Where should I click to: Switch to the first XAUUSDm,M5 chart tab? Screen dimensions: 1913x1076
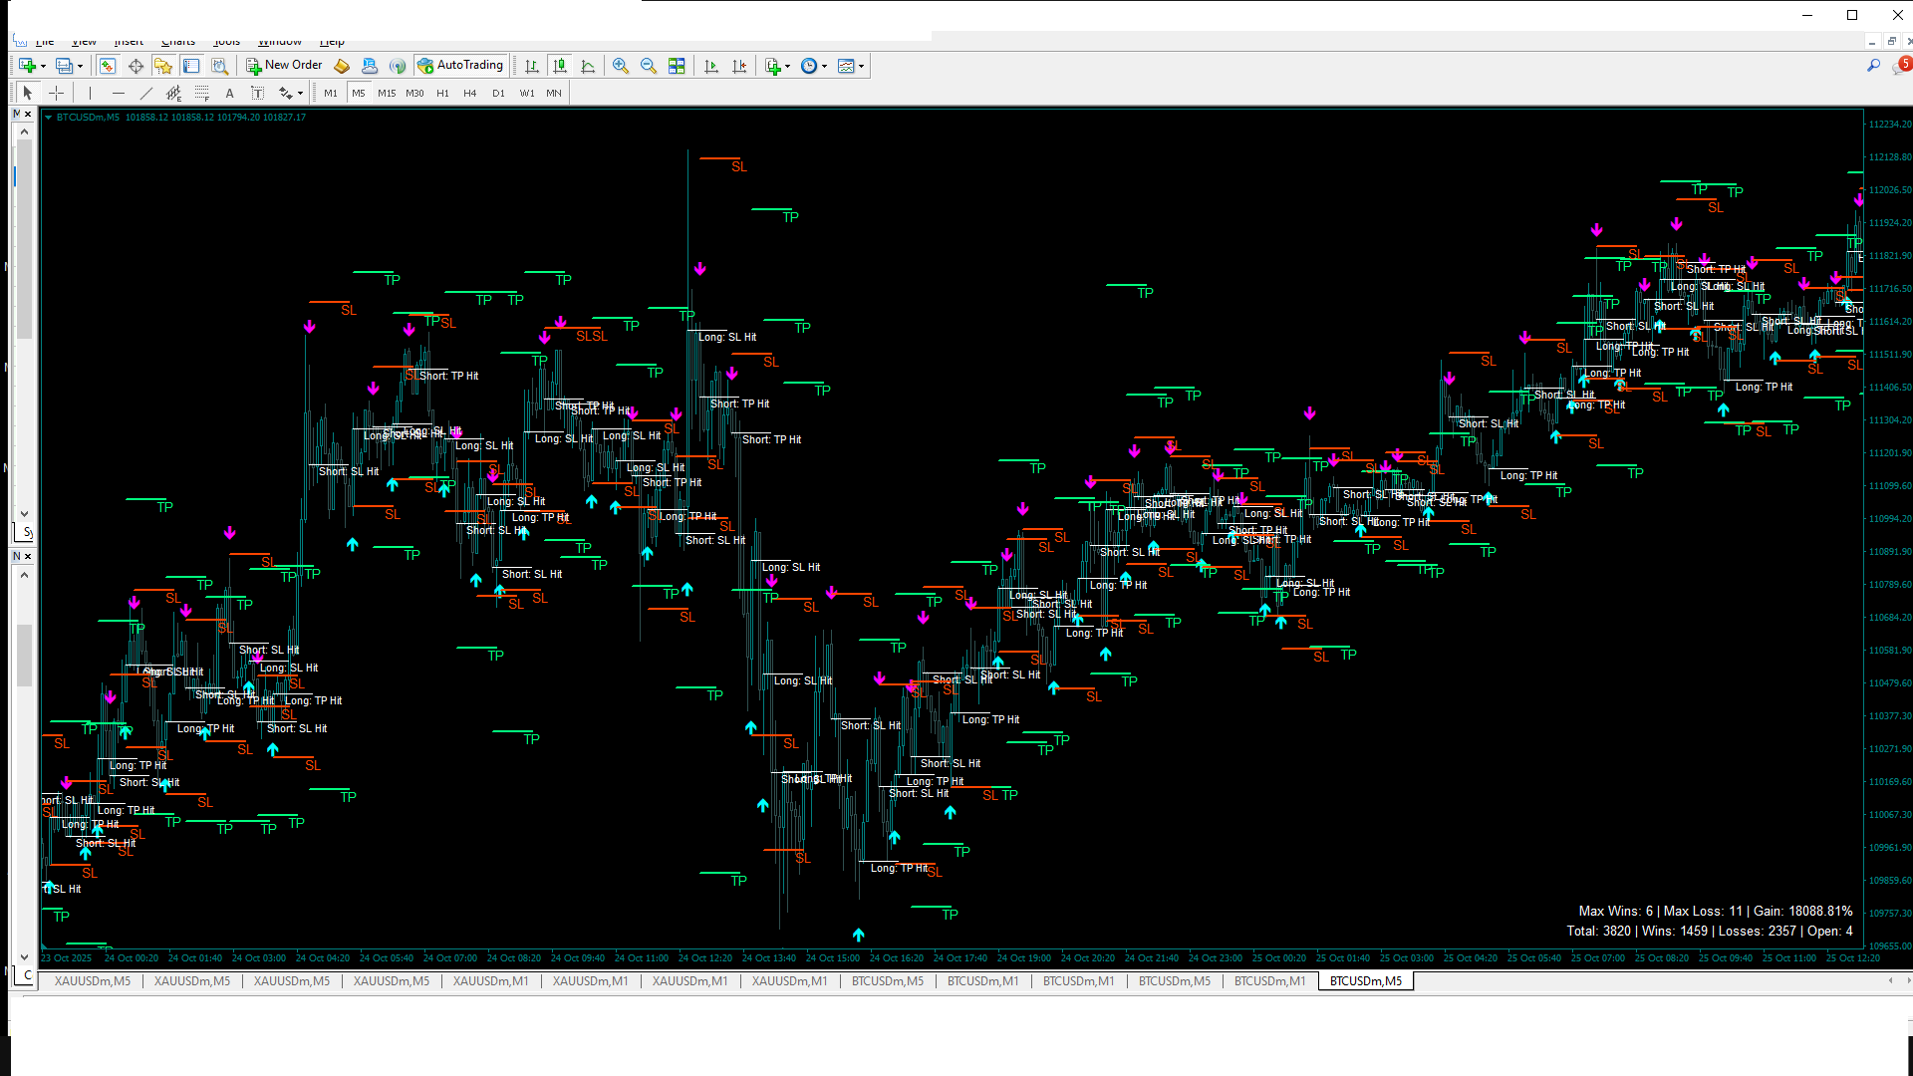click(92, 981)
